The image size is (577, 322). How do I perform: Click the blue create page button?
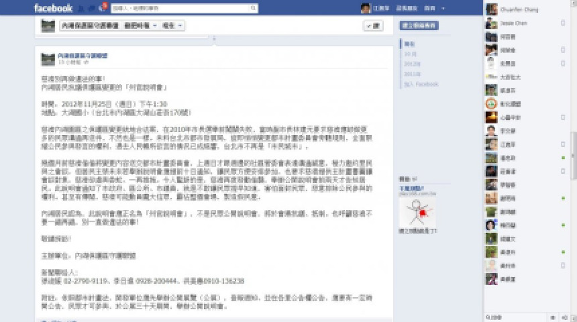(x=419, y=25)
